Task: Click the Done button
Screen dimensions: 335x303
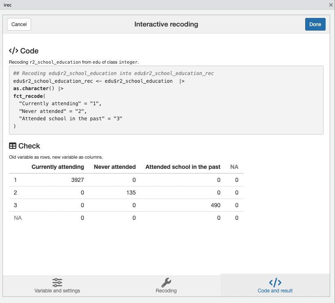Action: coord(315,24)
